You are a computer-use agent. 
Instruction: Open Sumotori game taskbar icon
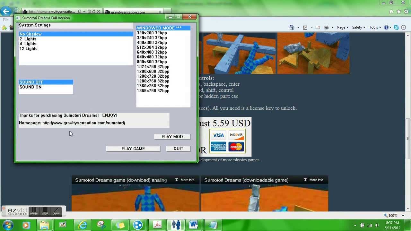point(176,225)
